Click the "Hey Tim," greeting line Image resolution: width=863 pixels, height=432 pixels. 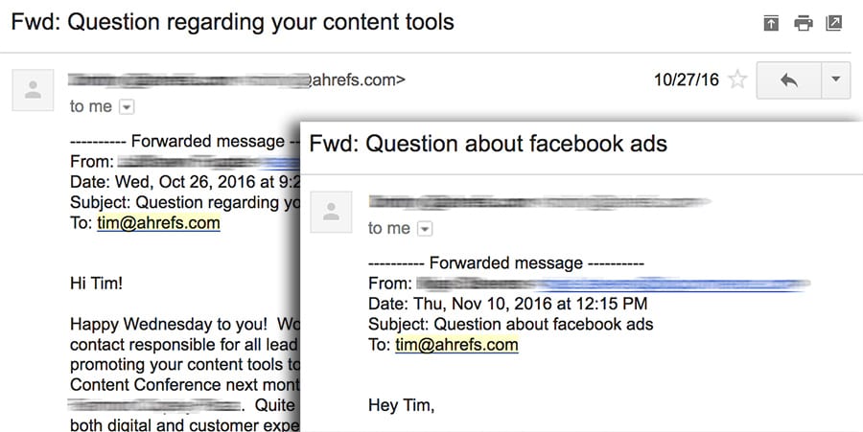(401, 405)
